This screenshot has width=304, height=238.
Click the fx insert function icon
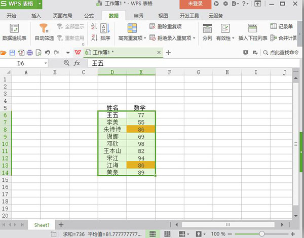[77, 63]
